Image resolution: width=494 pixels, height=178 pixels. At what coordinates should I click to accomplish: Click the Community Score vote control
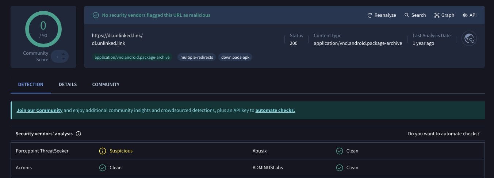tap(60, 57)
